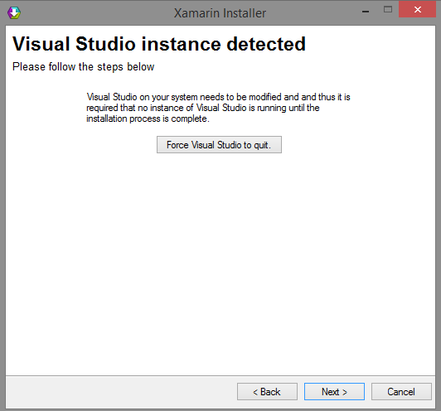Click the line starting 'required that no instance'

[x=203, y=108]
